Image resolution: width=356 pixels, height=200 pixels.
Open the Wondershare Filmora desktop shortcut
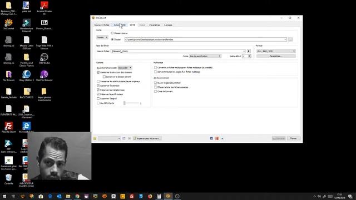pyautogui.click(x=26, y=26)
